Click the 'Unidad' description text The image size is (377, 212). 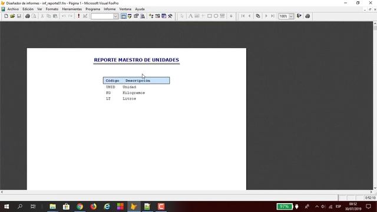tap(130, 87)
